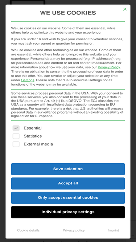
Task: Click the Save selection button
Action: coord(68,169)
